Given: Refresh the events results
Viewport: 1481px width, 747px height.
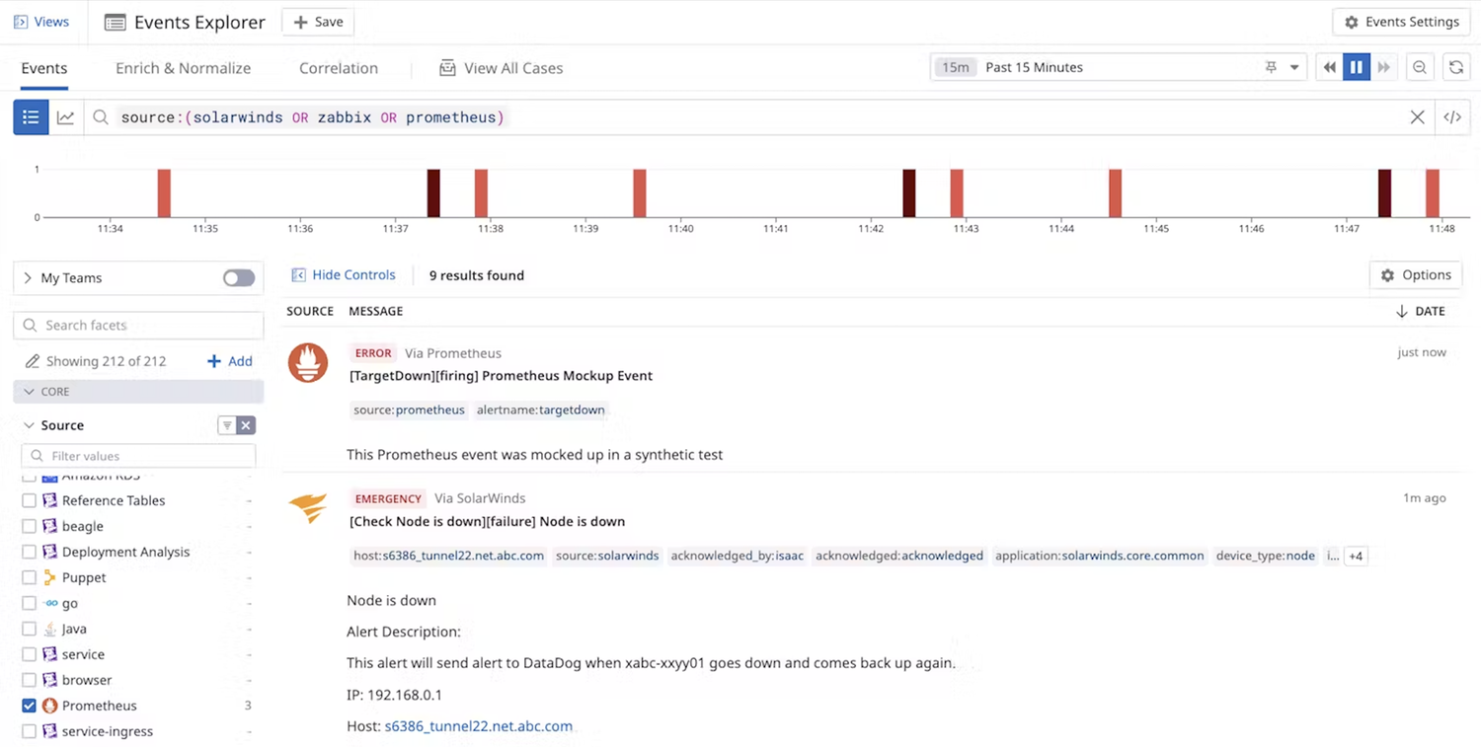Looking at the screenshot, I should (x=1455, y=67).
